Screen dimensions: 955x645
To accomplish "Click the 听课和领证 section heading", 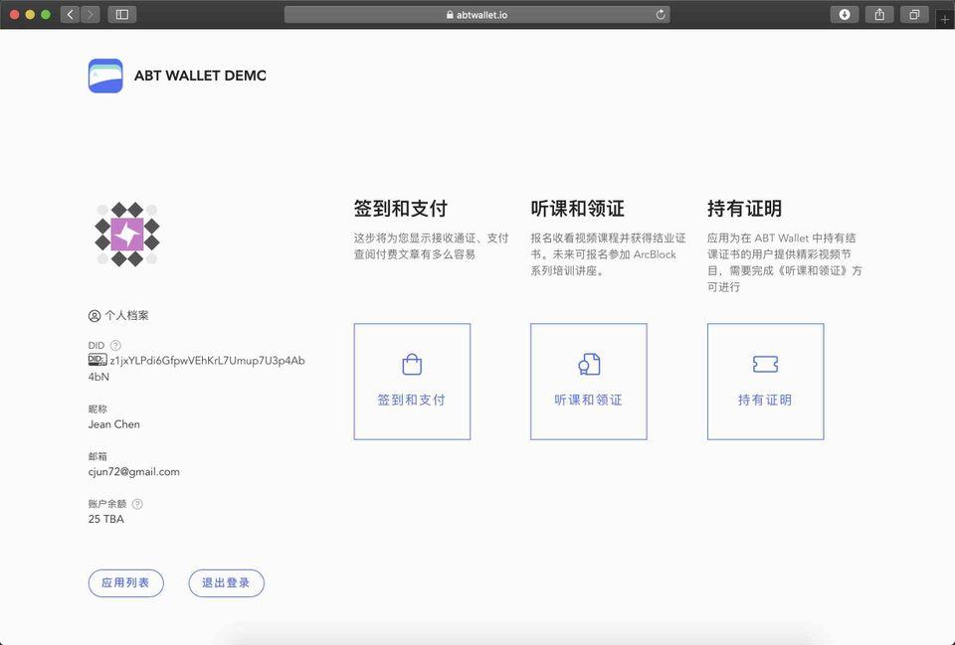I will 577,209.
